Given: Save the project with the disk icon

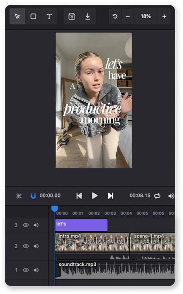Looking at the screenshot, I should [x=72, y=16].
